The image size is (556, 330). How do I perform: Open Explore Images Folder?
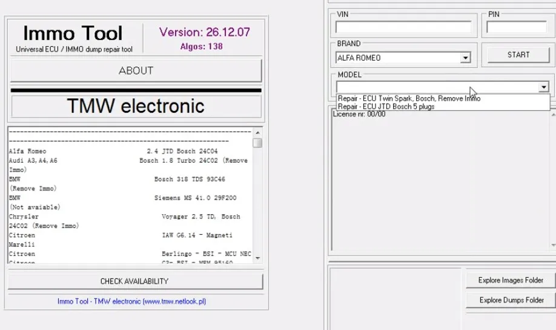pyautogui.click(x=511, y=280)
